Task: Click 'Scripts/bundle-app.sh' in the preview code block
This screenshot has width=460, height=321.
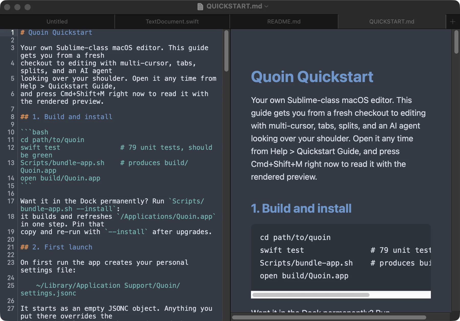Action: point(306,263)
